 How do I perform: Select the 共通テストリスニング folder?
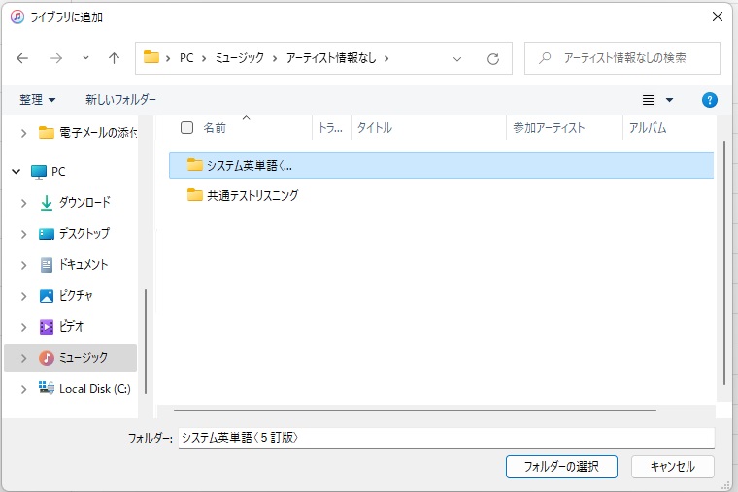pos(252,195)
